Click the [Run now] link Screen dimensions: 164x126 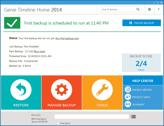(x=39, y=51)
